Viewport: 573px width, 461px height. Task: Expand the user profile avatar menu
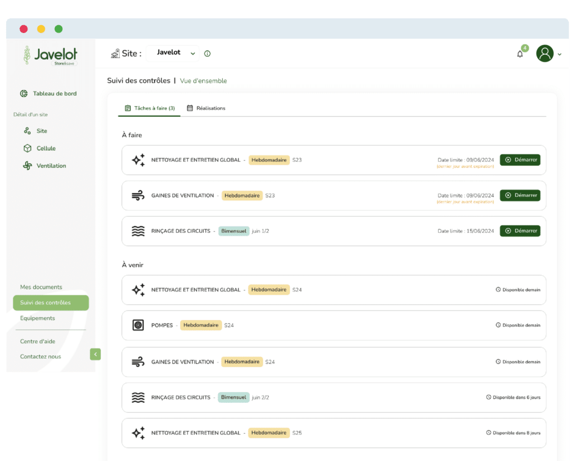point(548,54)
